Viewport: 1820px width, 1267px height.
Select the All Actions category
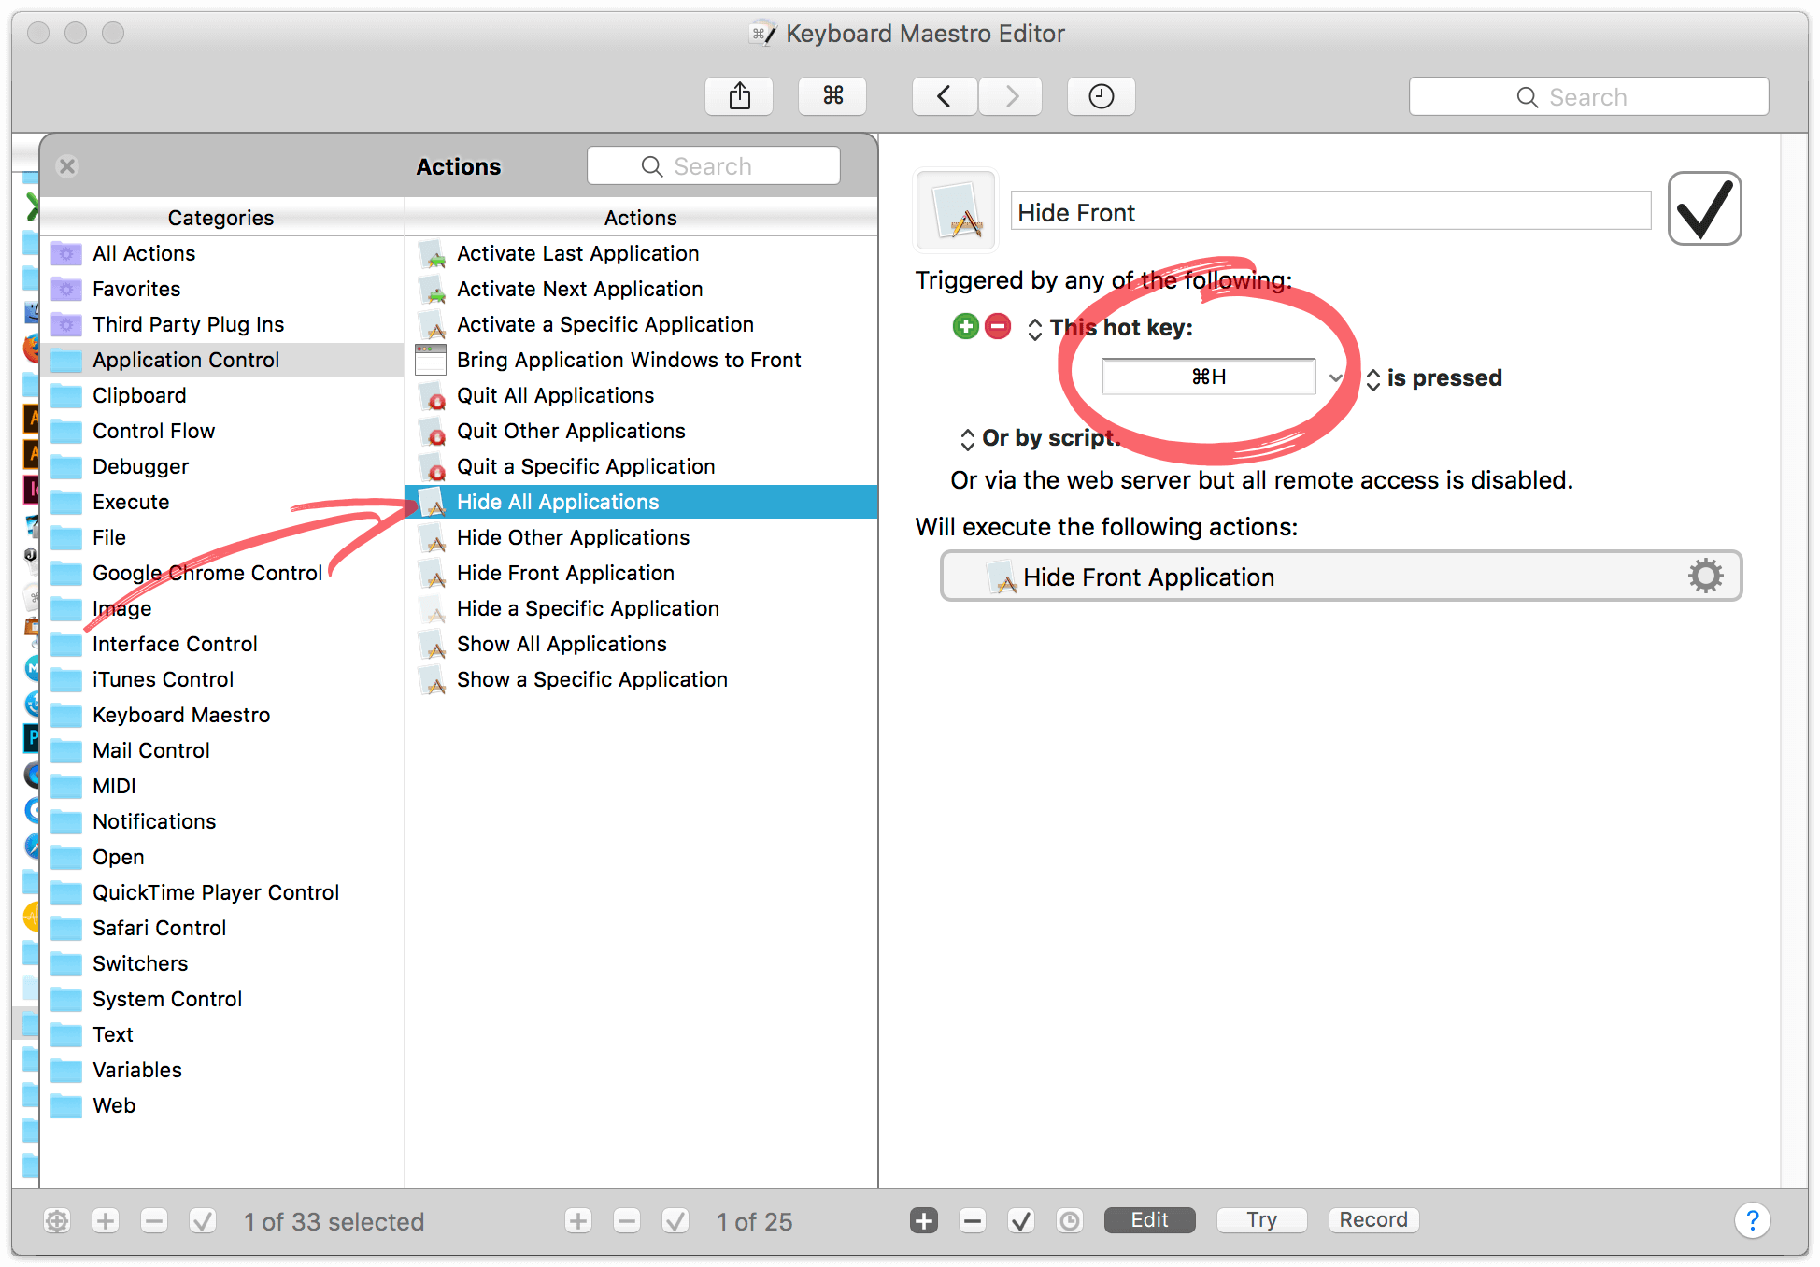pyautogui.click(x=222, y=253)
